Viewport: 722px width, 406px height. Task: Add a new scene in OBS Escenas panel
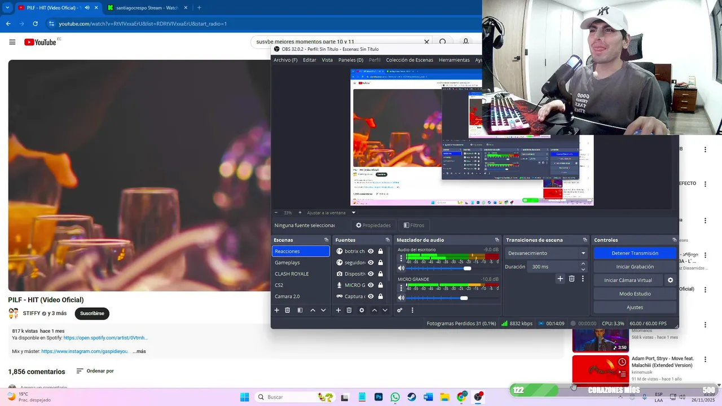[276, 310]
